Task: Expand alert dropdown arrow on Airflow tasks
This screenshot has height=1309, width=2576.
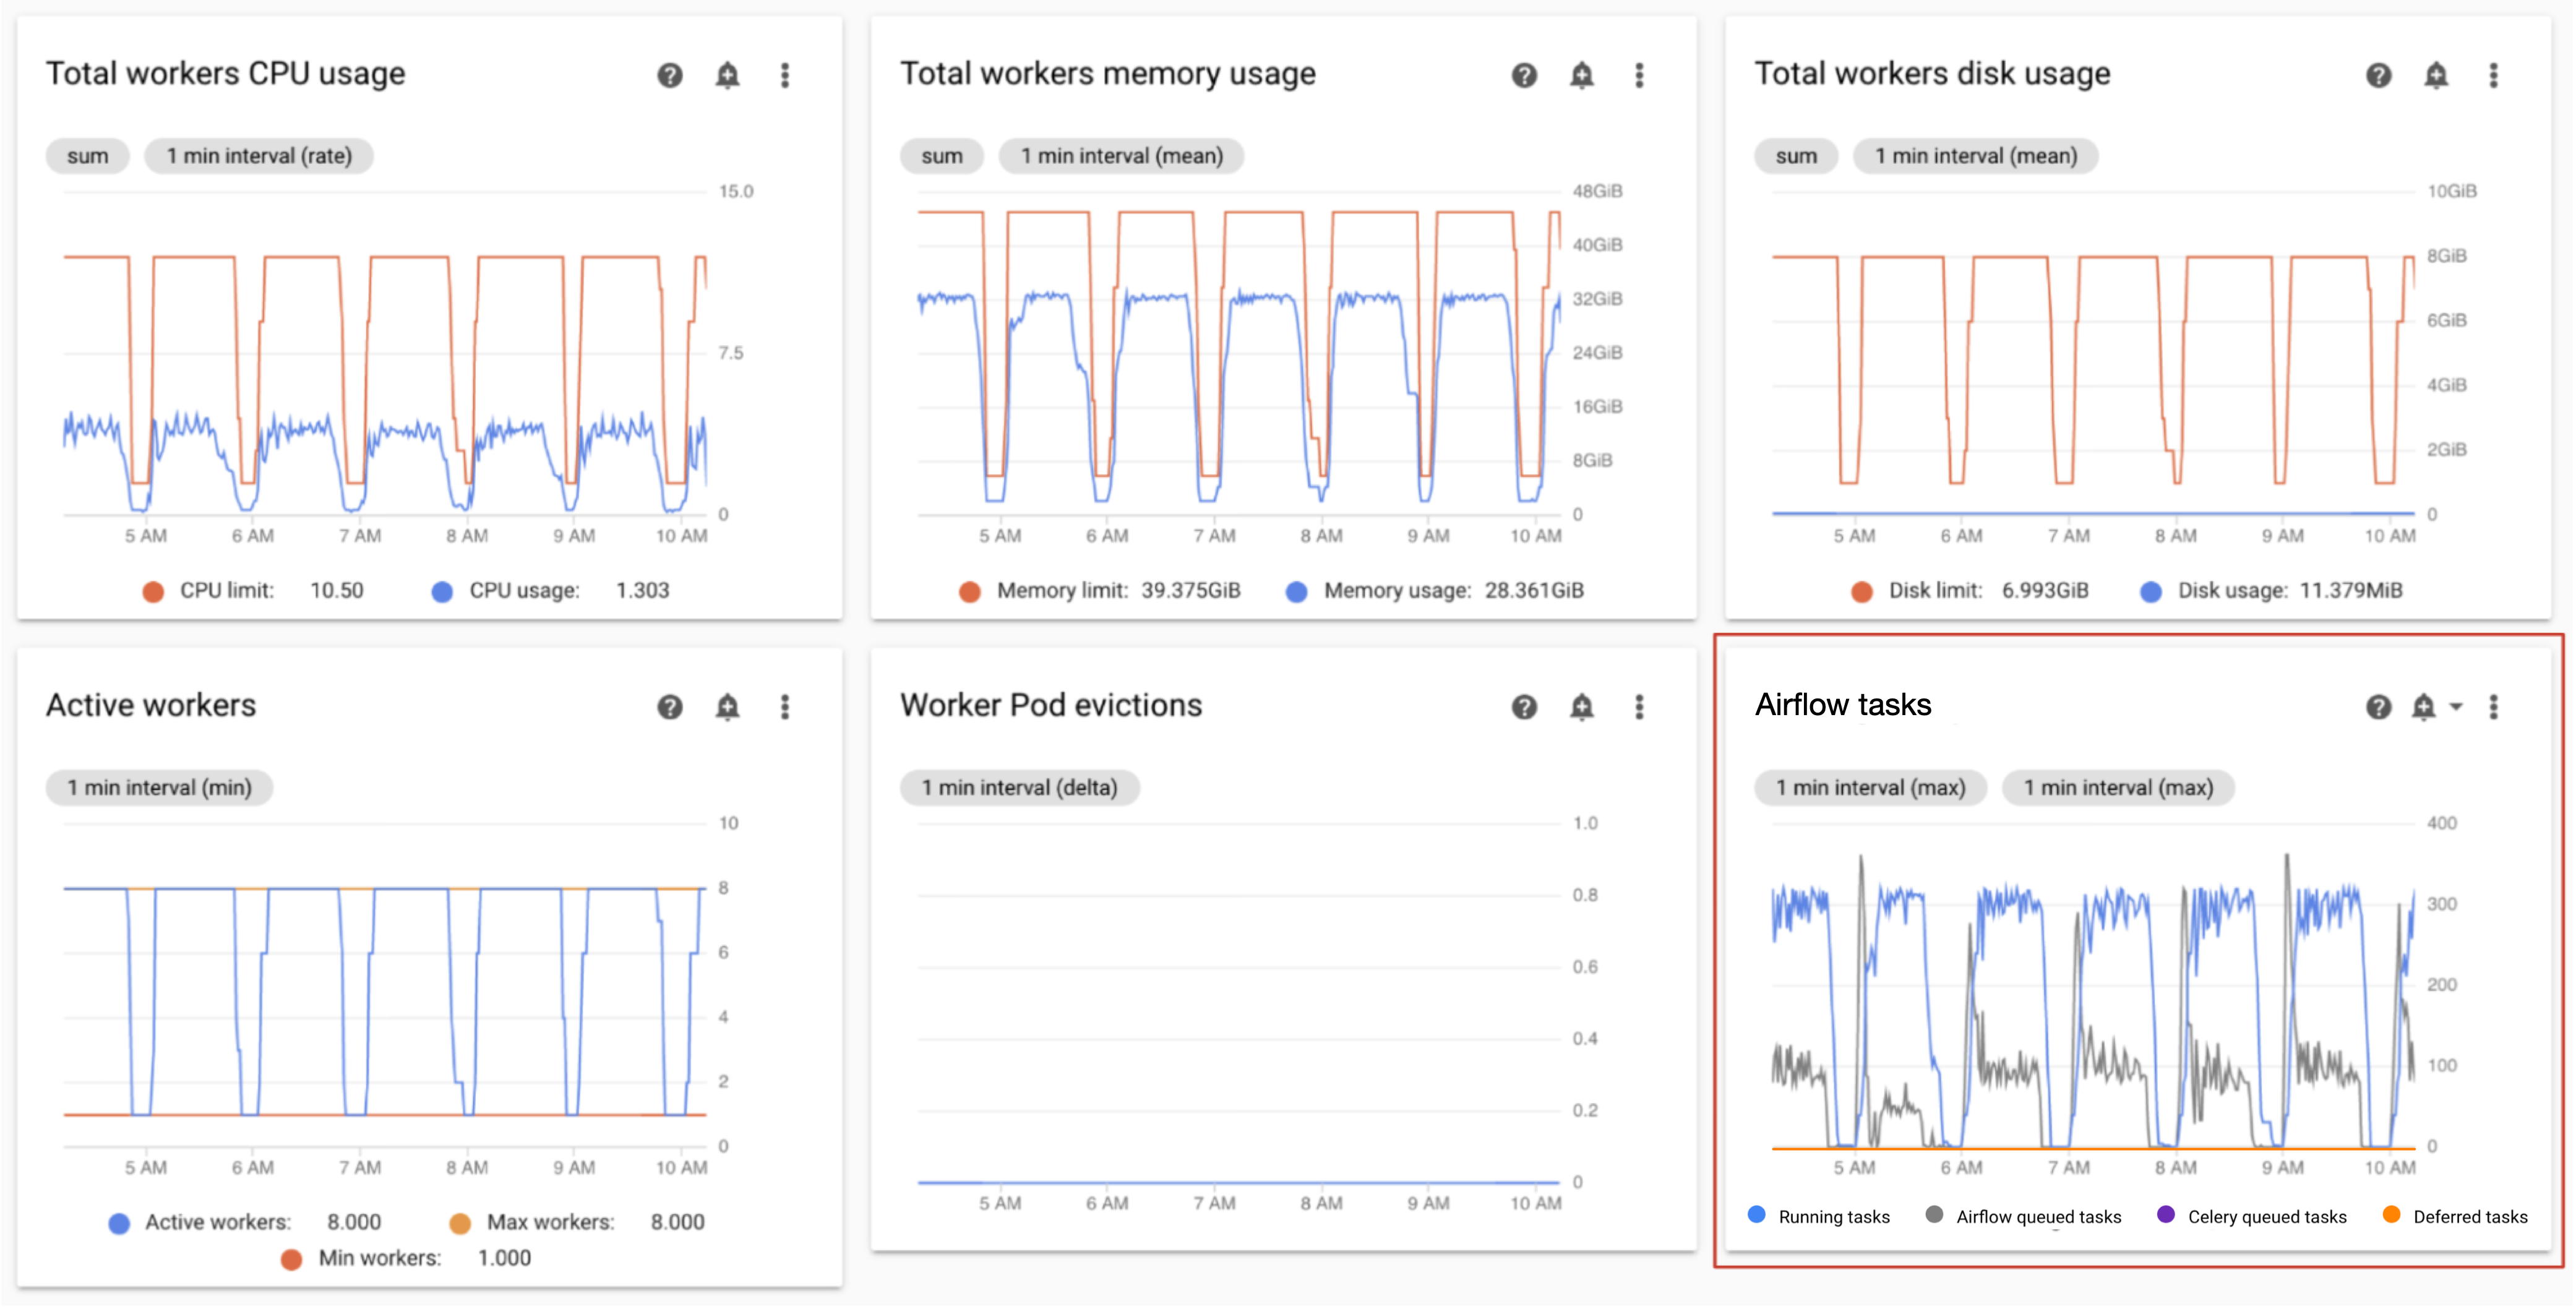Action: point(2455,707)
